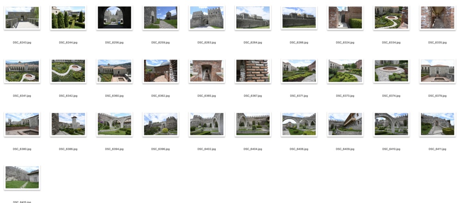Screen dimensions: 473x203
Task: Choose the DSC_6263.jpg castle gate thumbnail
Action: (206, 18)
